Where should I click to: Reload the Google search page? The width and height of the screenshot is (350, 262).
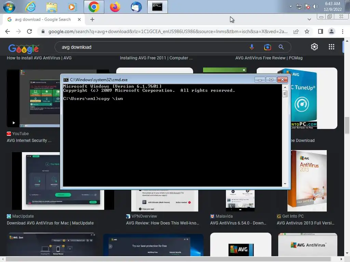pyautogui.click(x=29, y=31)
